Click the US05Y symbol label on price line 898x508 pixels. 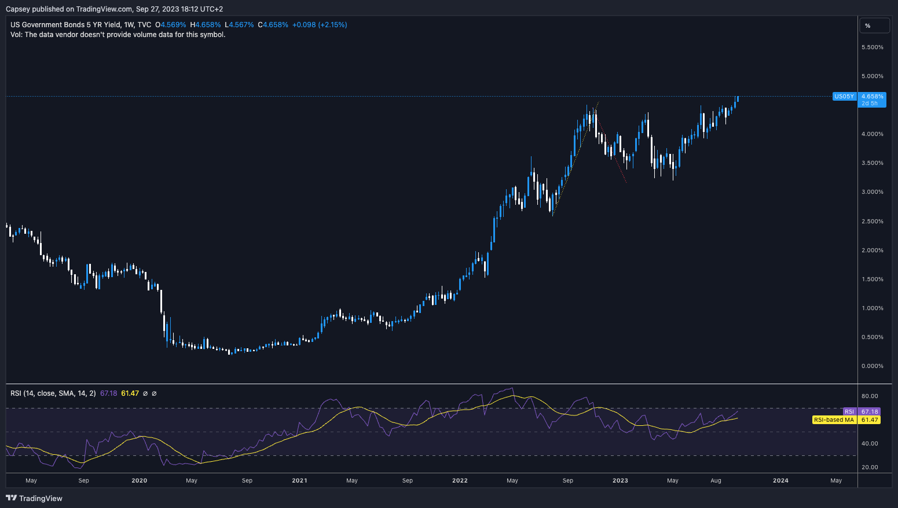pyautogui.click(x=844, y=97)
